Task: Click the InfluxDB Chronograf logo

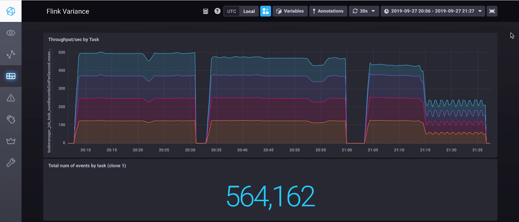Action: pos(11,11)
